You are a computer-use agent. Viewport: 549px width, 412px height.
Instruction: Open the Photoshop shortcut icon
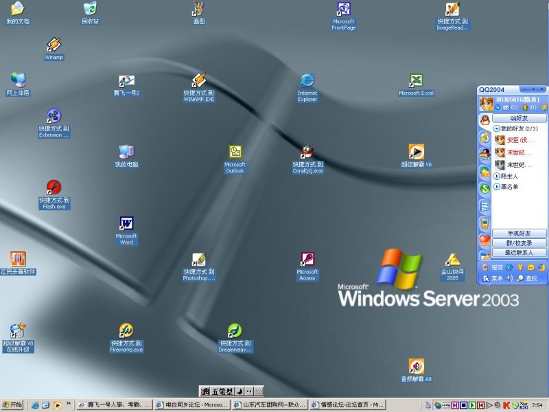(199, 260)
